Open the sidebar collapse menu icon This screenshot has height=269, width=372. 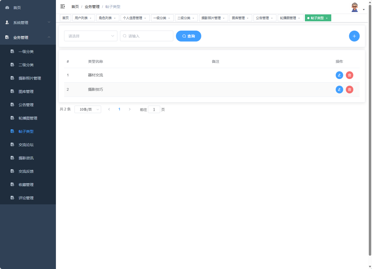pos(63,6)
